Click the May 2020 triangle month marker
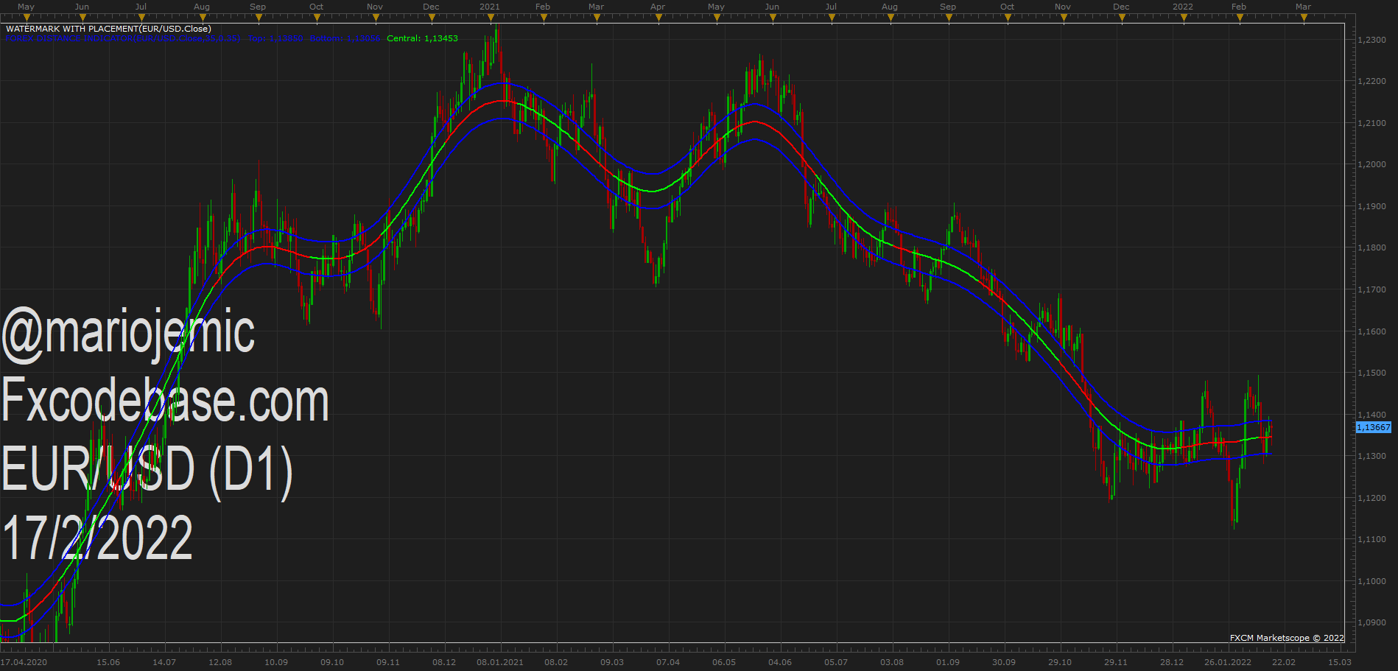Viewport: 1398px width, 671px height. click(x=27, y=18)
